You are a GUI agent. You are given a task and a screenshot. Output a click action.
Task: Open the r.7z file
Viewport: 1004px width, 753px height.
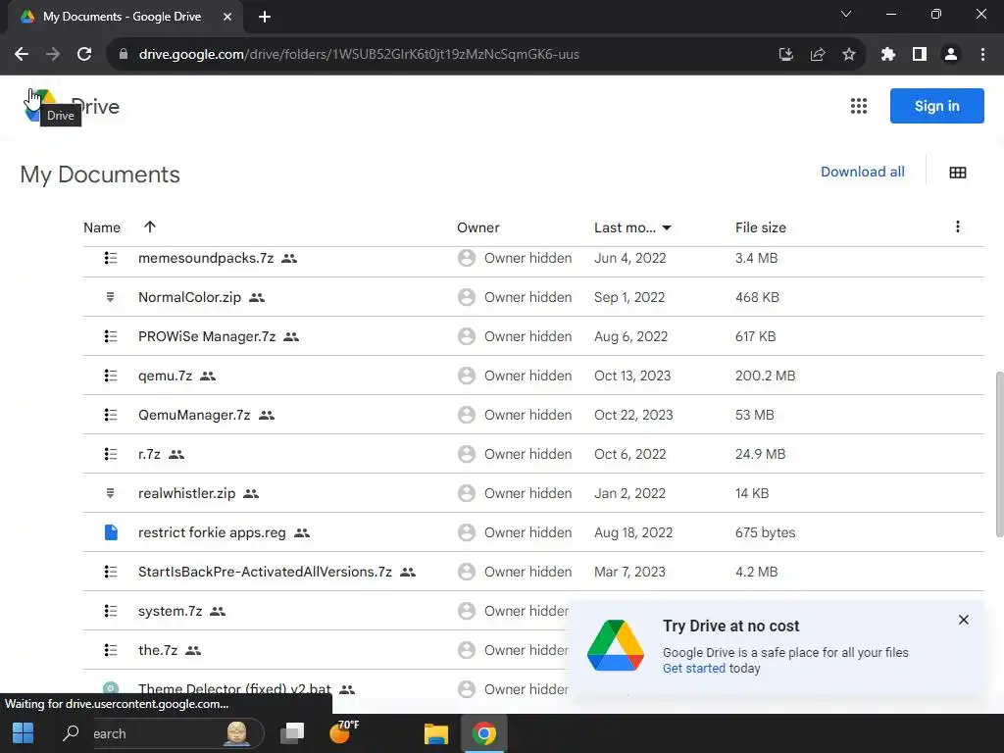[149, 455]
